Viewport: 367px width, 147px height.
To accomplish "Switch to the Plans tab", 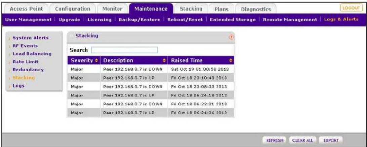I will click(221, 9).
